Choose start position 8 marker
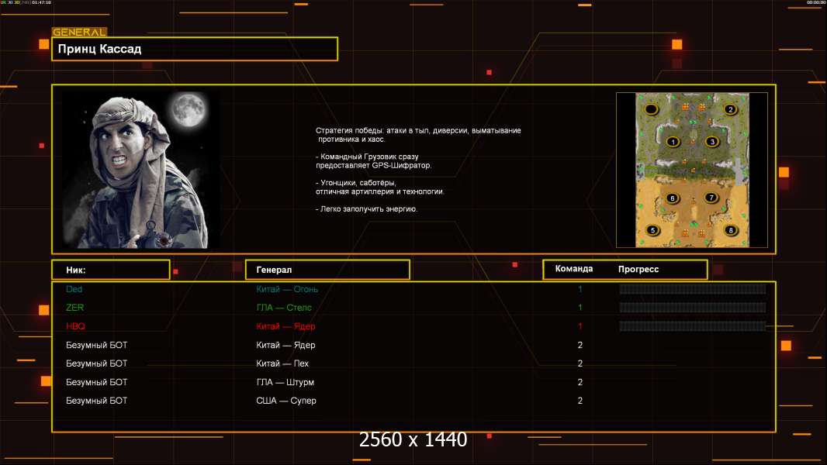The image size is (827, 465). pyautogui.click(x=730, y=230)
